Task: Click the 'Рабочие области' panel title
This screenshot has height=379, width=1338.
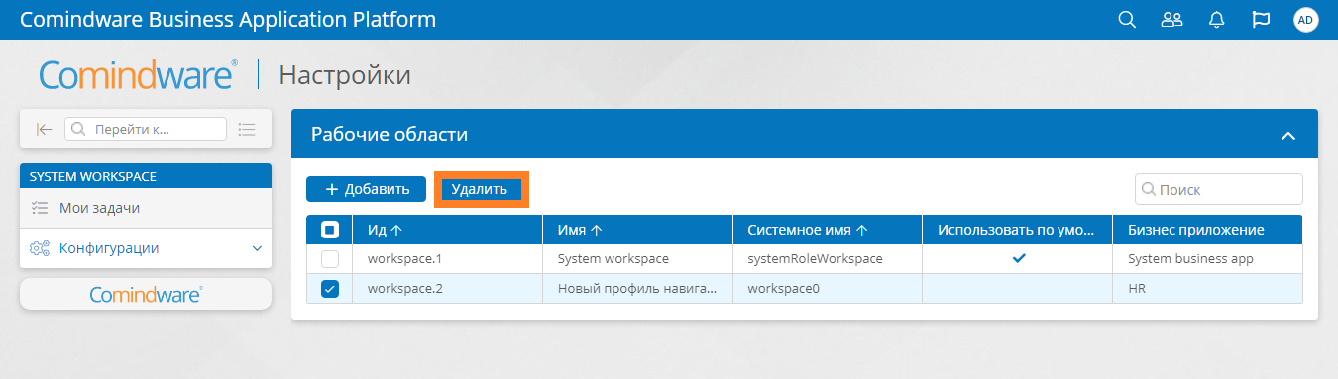Action: (390, 135)
